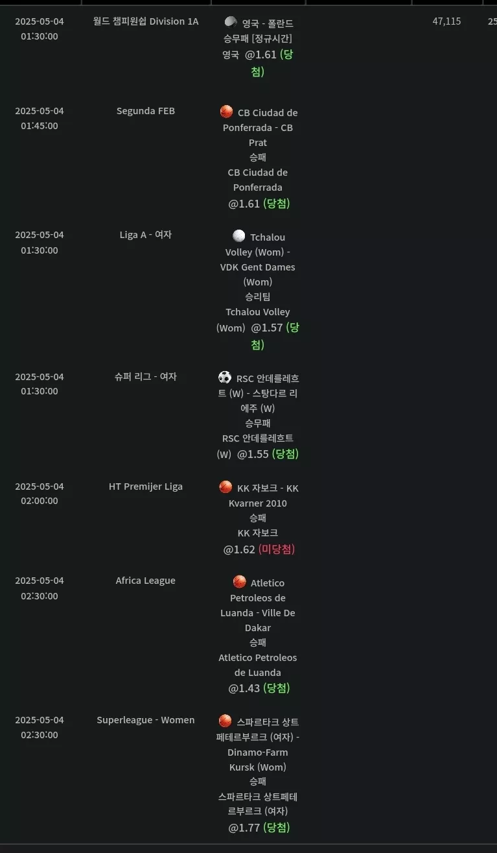497x853 pixels.
Task: Open the 월드 챔피원쉽 Division 1A league
Action: click(x=146, y=21)
